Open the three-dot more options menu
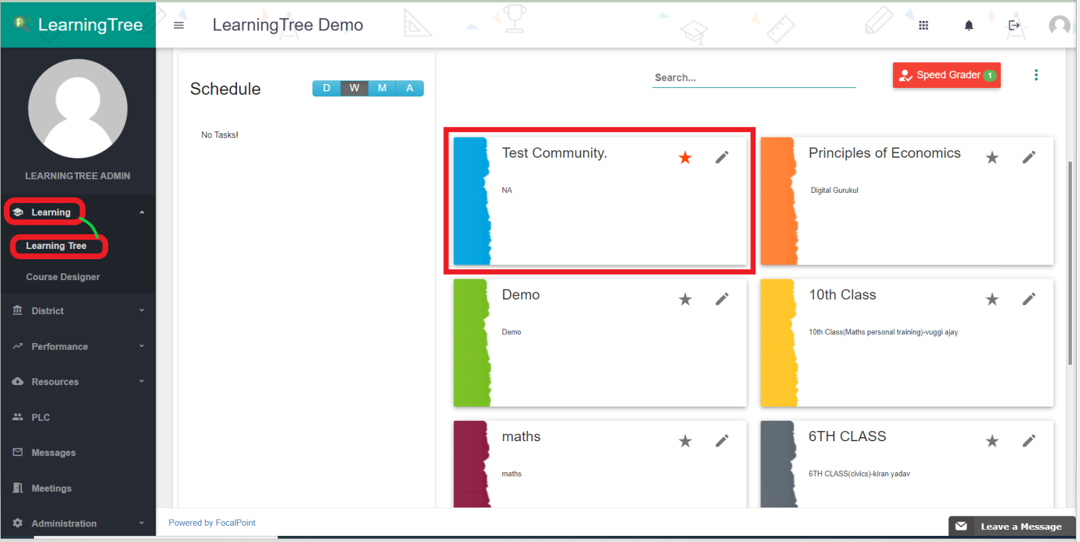This screenshot has width=1080, height=542. 1035,75
